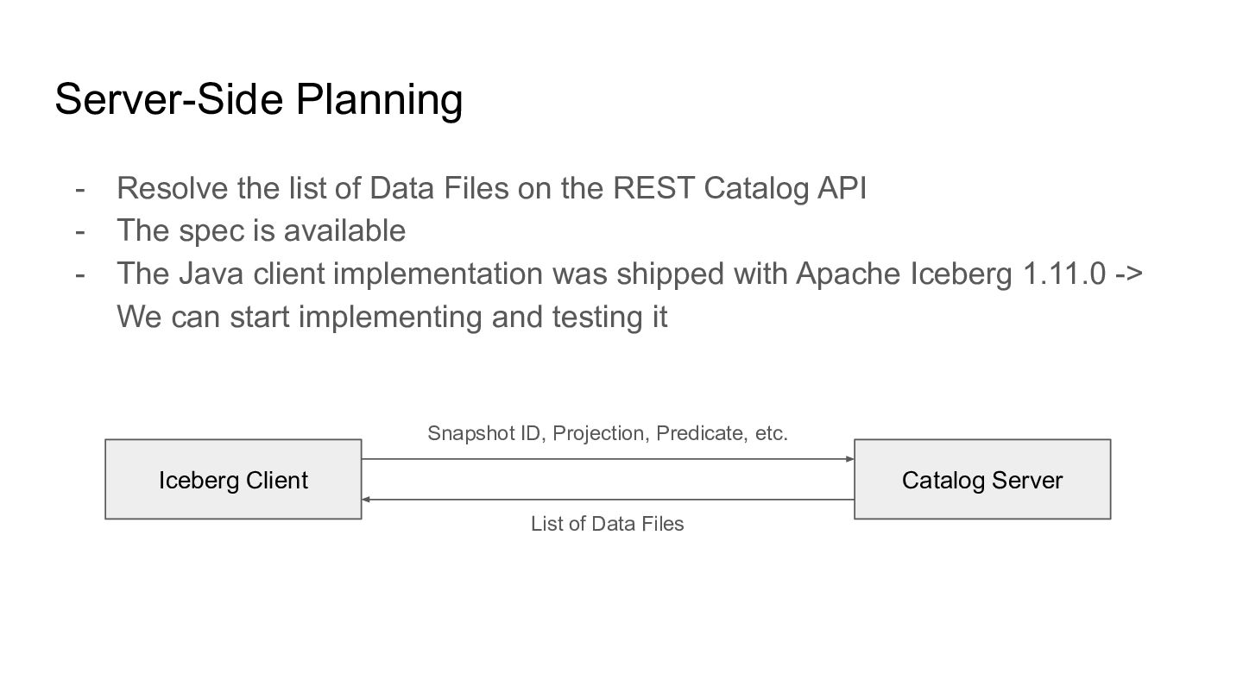Click the Snapshot ID, Projection, Predicate label
The image size is (1243, 699).
[x=608, y=433]
